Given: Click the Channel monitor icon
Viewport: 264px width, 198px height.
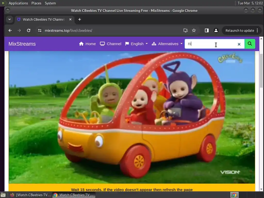Looking at the screenshot, I should pyautogui.click(x=102, y=44).
